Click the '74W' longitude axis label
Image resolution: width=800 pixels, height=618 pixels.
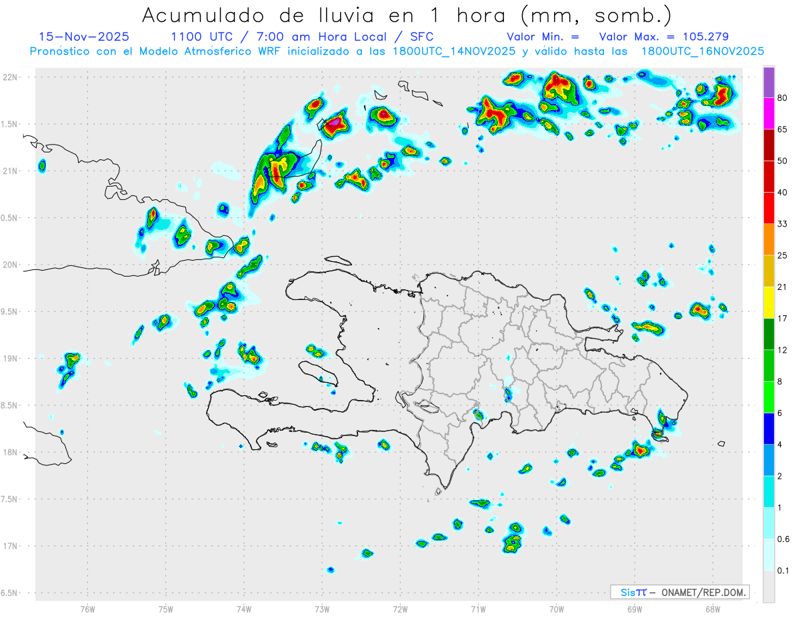pyautogui.click(x=243, y=609)
